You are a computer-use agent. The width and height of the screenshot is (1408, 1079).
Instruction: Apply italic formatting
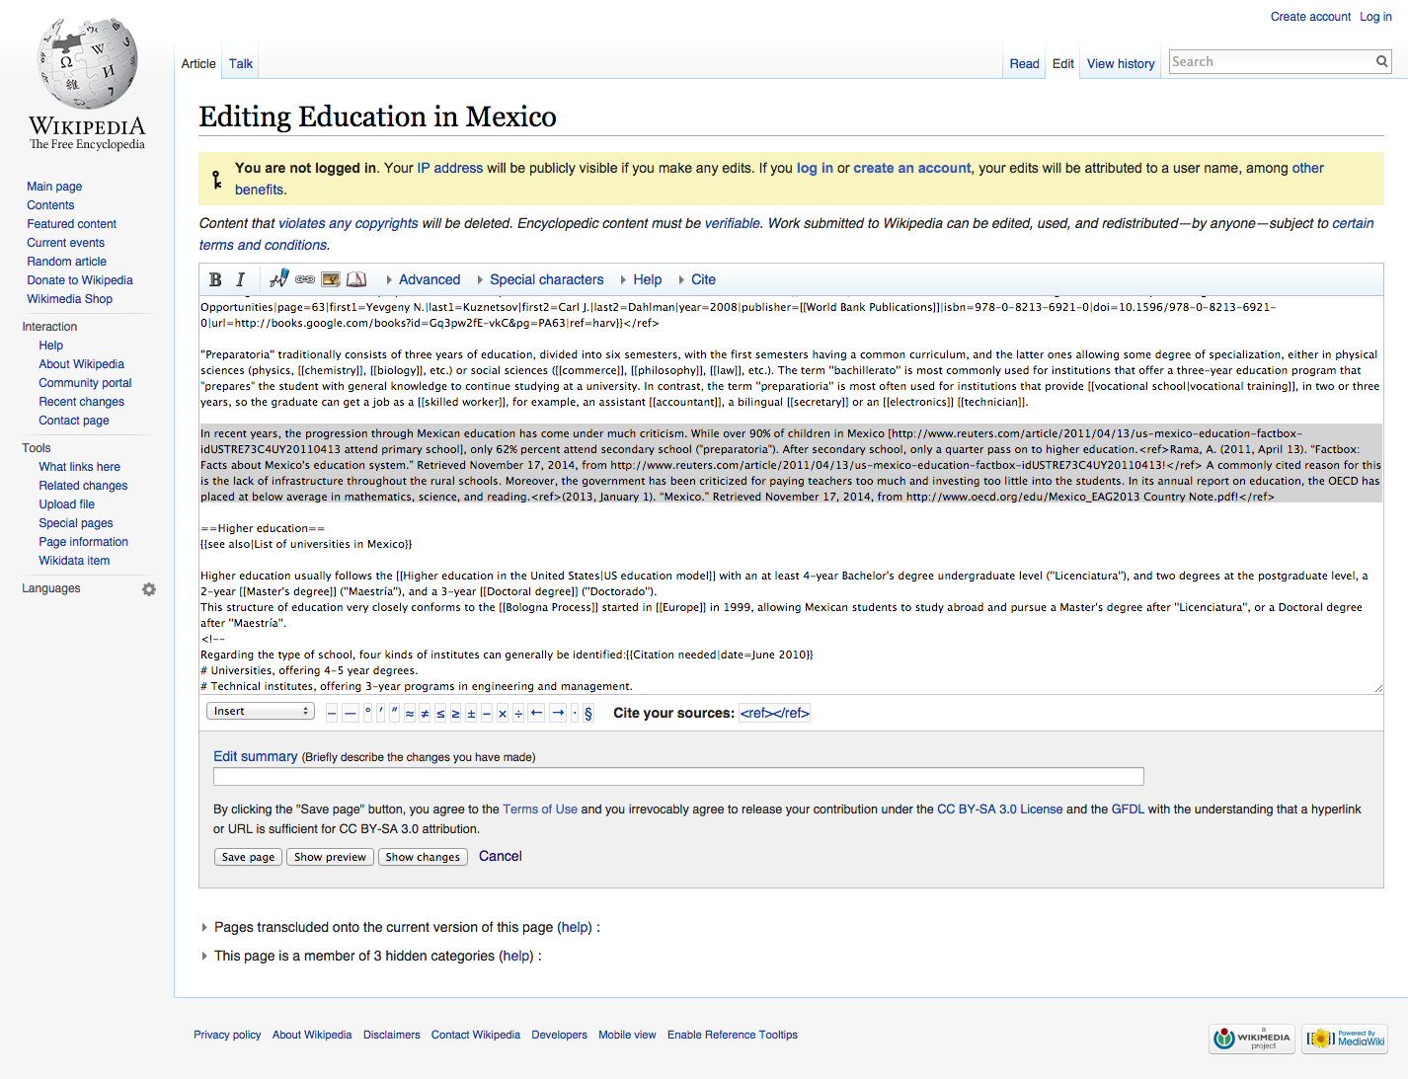click(x=240, y=279)
